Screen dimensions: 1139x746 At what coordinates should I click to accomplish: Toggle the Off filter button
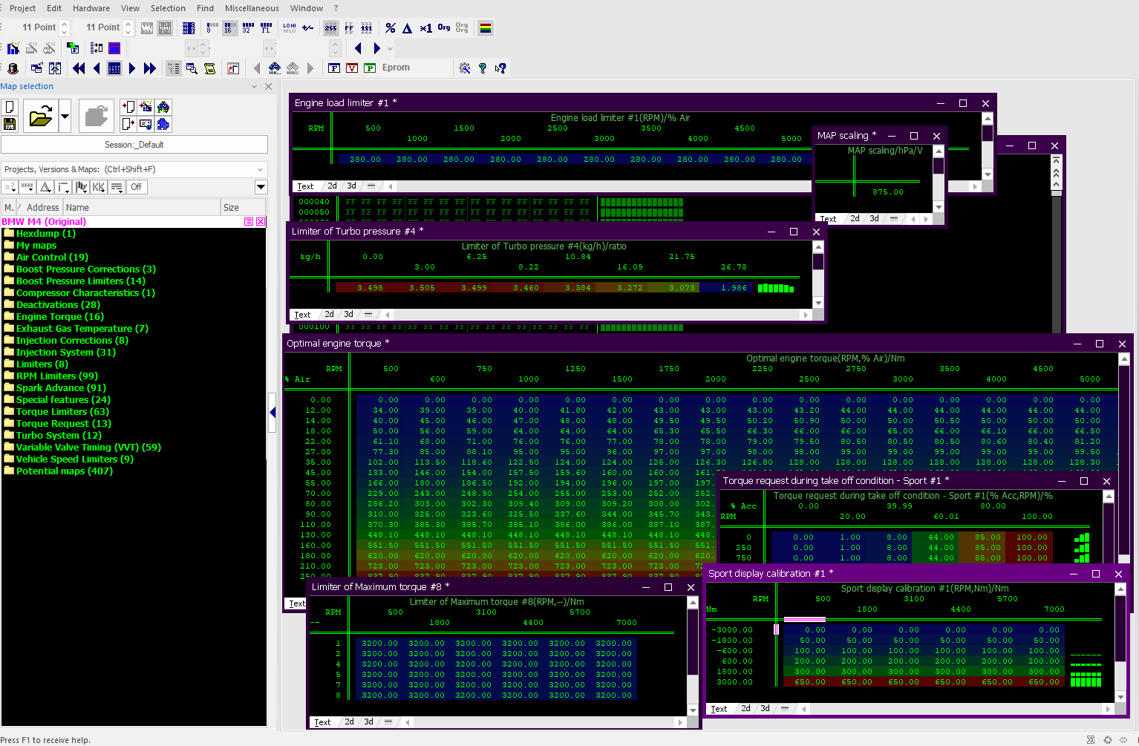click(x=137, y=187)
